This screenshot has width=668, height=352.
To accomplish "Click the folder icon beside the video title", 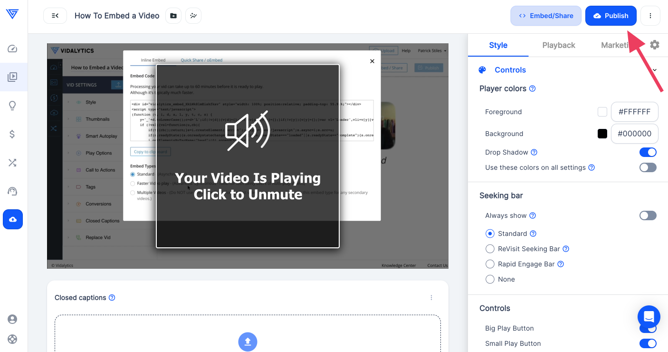I will click(173, 16).
